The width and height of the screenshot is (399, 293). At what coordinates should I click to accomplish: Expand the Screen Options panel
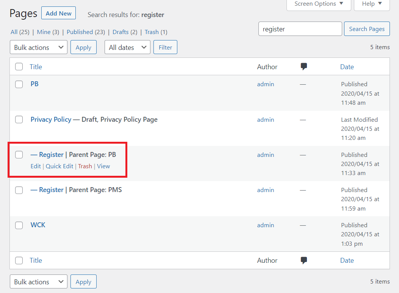[x=319, y=4]
